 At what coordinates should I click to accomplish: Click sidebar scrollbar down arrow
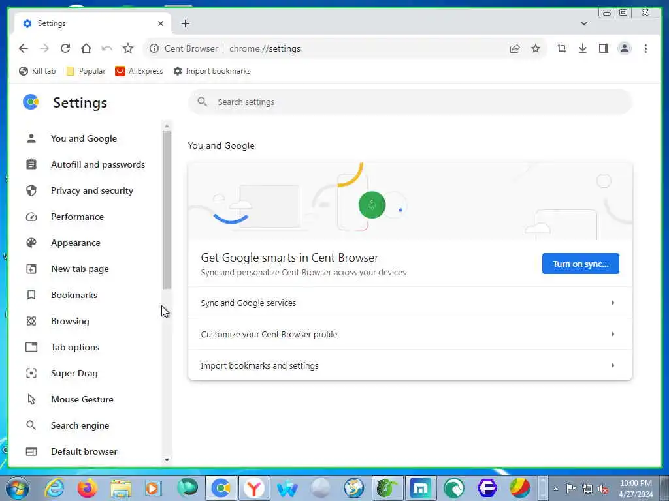(x=167, y=460)
